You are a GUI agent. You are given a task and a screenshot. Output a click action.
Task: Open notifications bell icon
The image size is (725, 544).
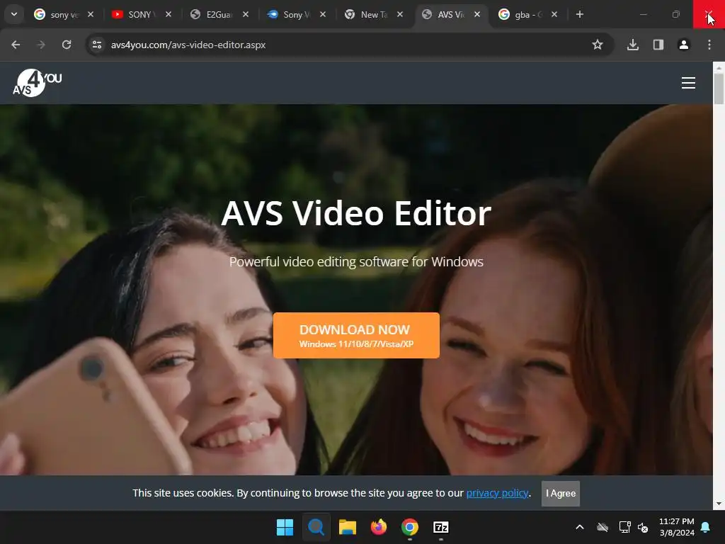click(x=706, y=527)
